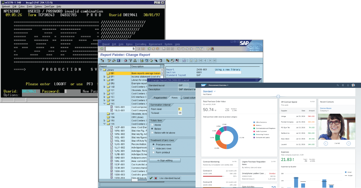Open the Donna Moore contact link
This screenshot has width=361, height=188.
coord(326,108)
